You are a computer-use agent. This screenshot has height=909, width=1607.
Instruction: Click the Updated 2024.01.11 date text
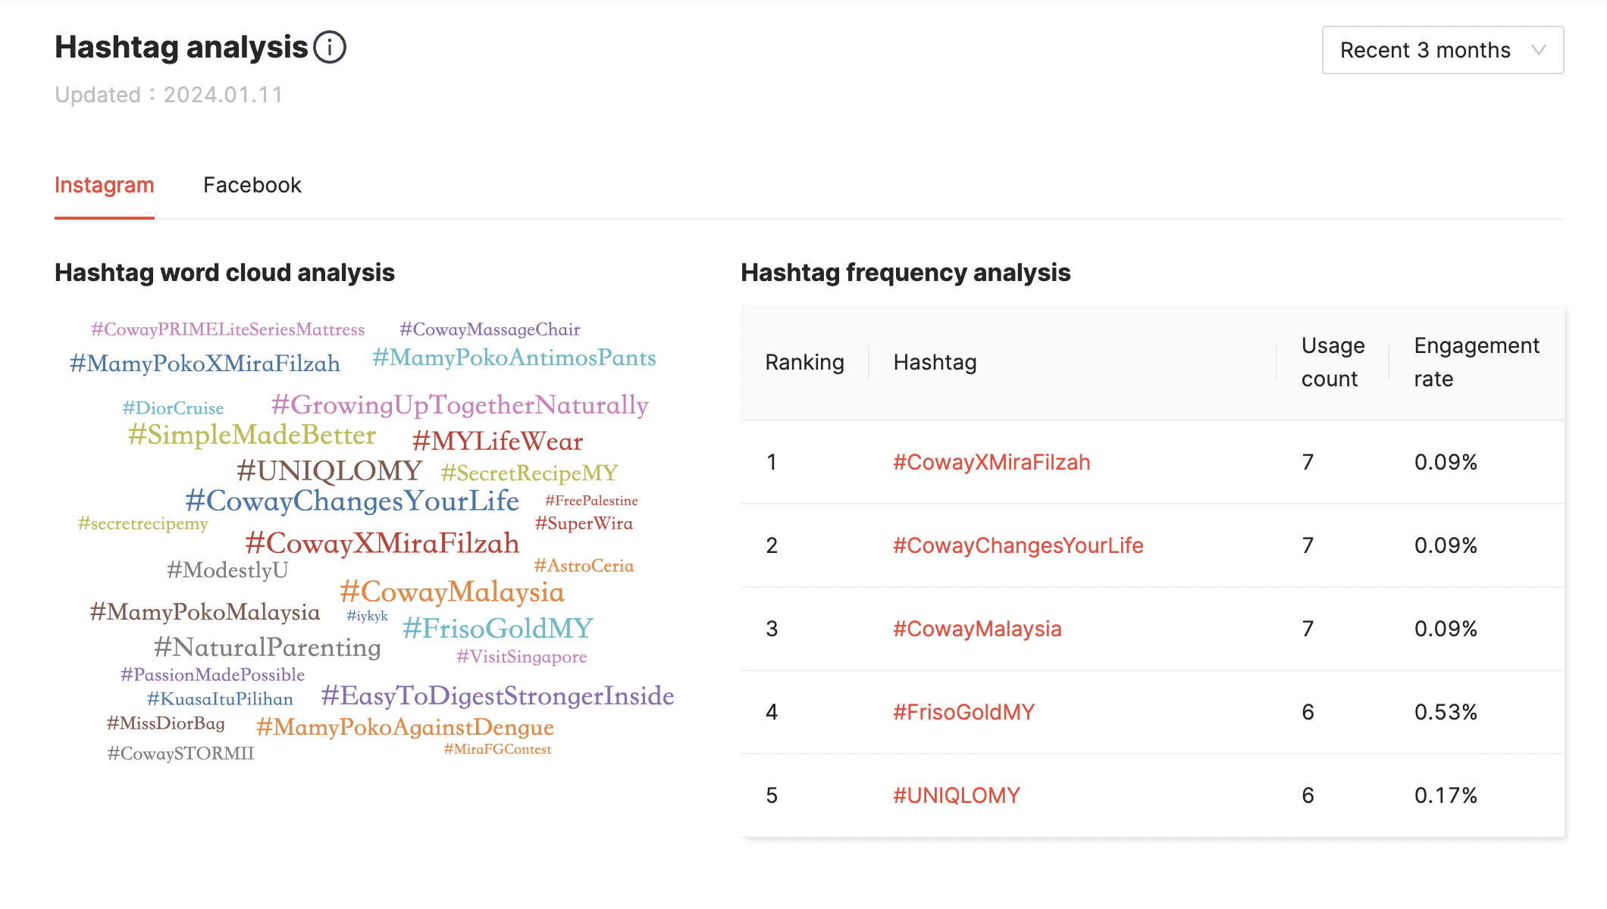[168, 95]
